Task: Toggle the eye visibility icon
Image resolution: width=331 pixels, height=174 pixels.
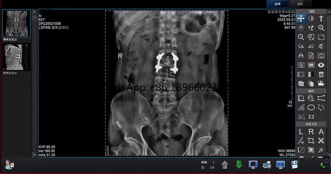Action: click(x=321, y=65)
